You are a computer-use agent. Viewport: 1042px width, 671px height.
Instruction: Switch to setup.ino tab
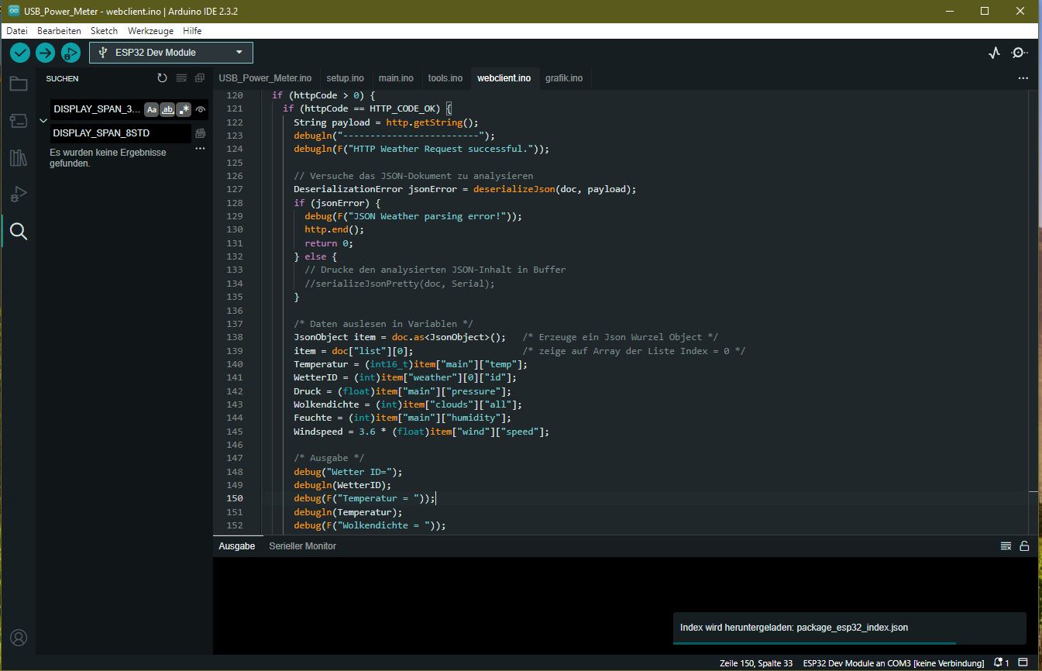click(345, 78)
